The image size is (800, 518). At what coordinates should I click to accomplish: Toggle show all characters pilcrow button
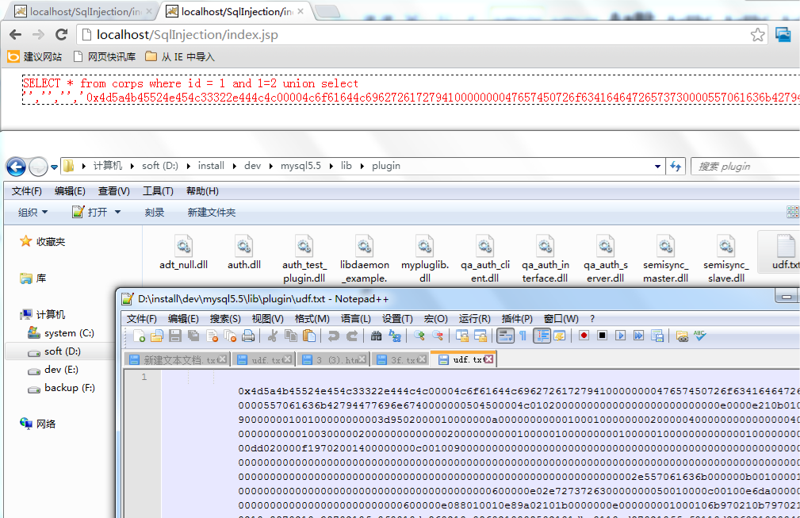(x=523, y=336)
